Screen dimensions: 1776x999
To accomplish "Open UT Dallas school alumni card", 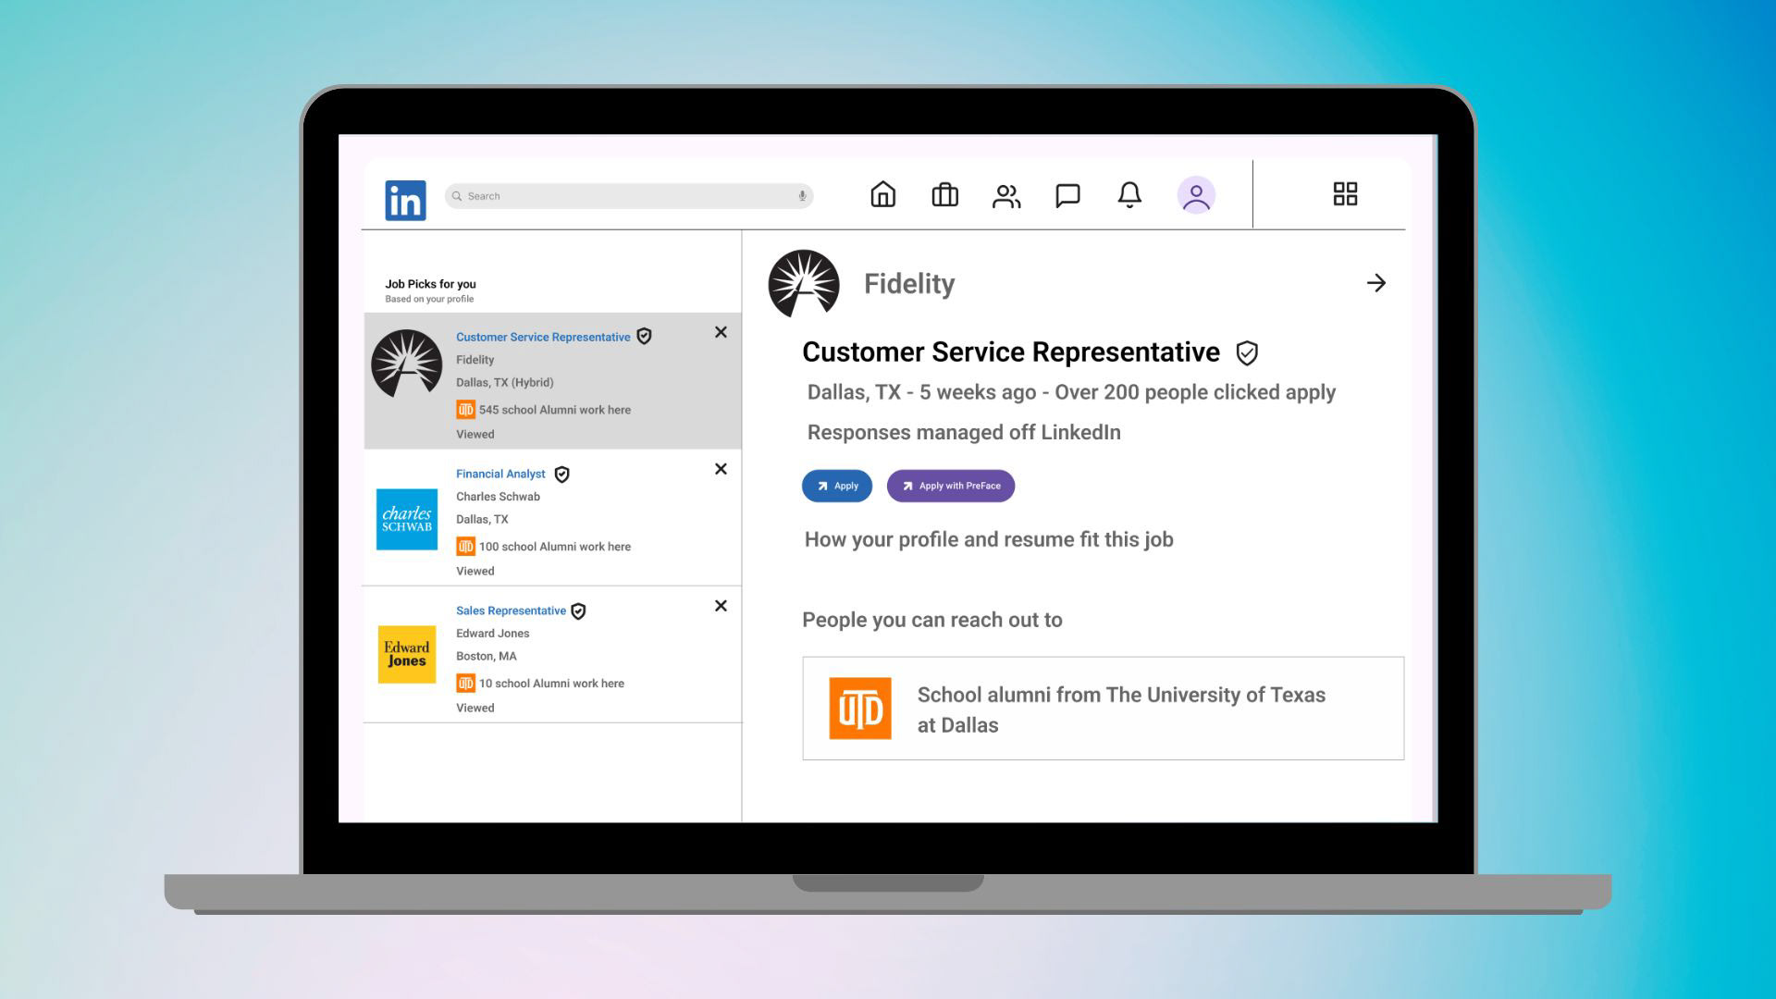I will tap(1103, 709).
